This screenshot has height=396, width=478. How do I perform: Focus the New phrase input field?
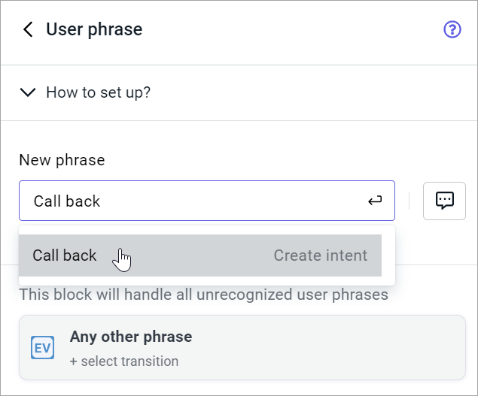(226, 201)
